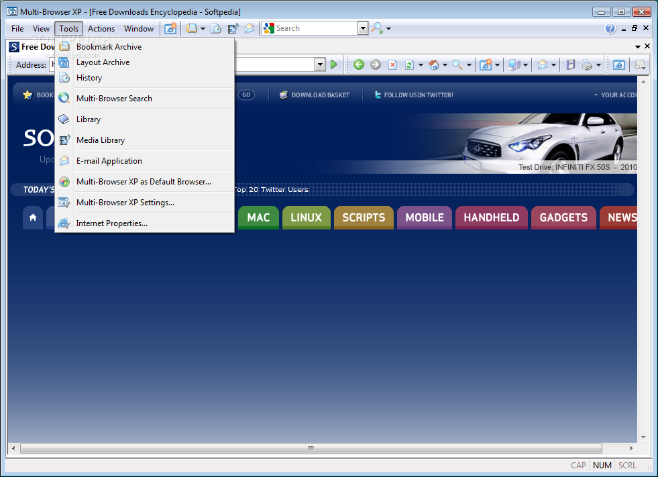Click the computers icon in navigation toolbar
This screenshot has width=658, height=477.
[x=514, y=64]
